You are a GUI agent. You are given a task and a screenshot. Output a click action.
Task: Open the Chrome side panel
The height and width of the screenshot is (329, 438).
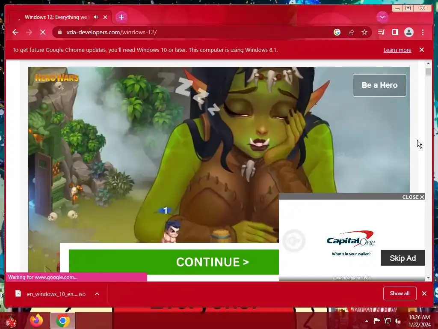395,32
